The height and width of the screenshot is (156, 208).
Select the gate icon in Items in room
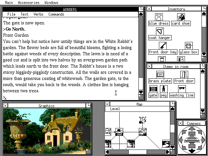pyautogui.click(x=153, y=89)
